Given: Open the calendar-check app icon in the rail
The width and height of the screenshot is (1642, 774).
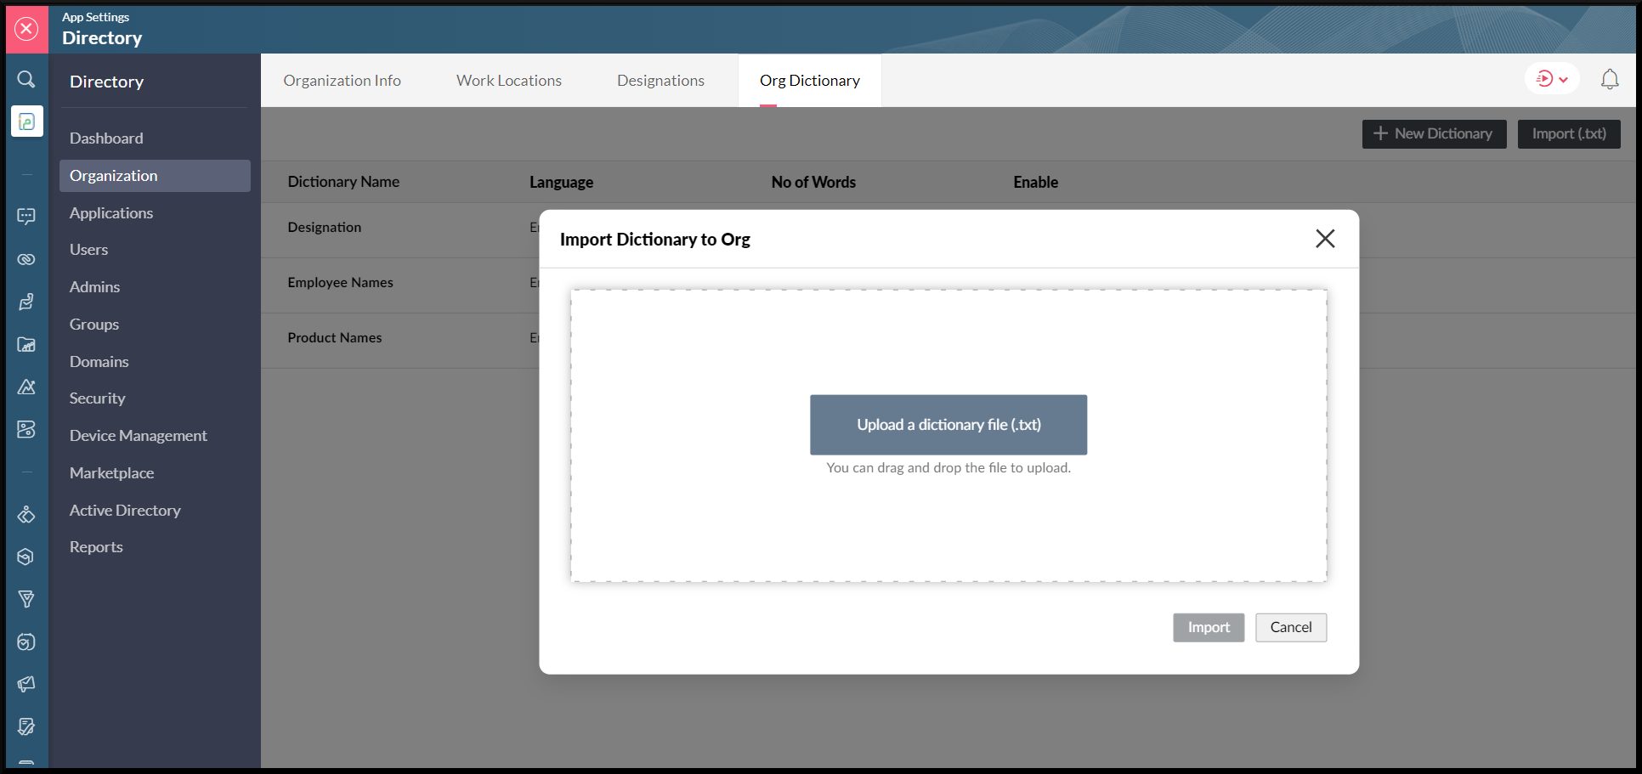Looking at the screenshot, I should [x=26, y=641].
